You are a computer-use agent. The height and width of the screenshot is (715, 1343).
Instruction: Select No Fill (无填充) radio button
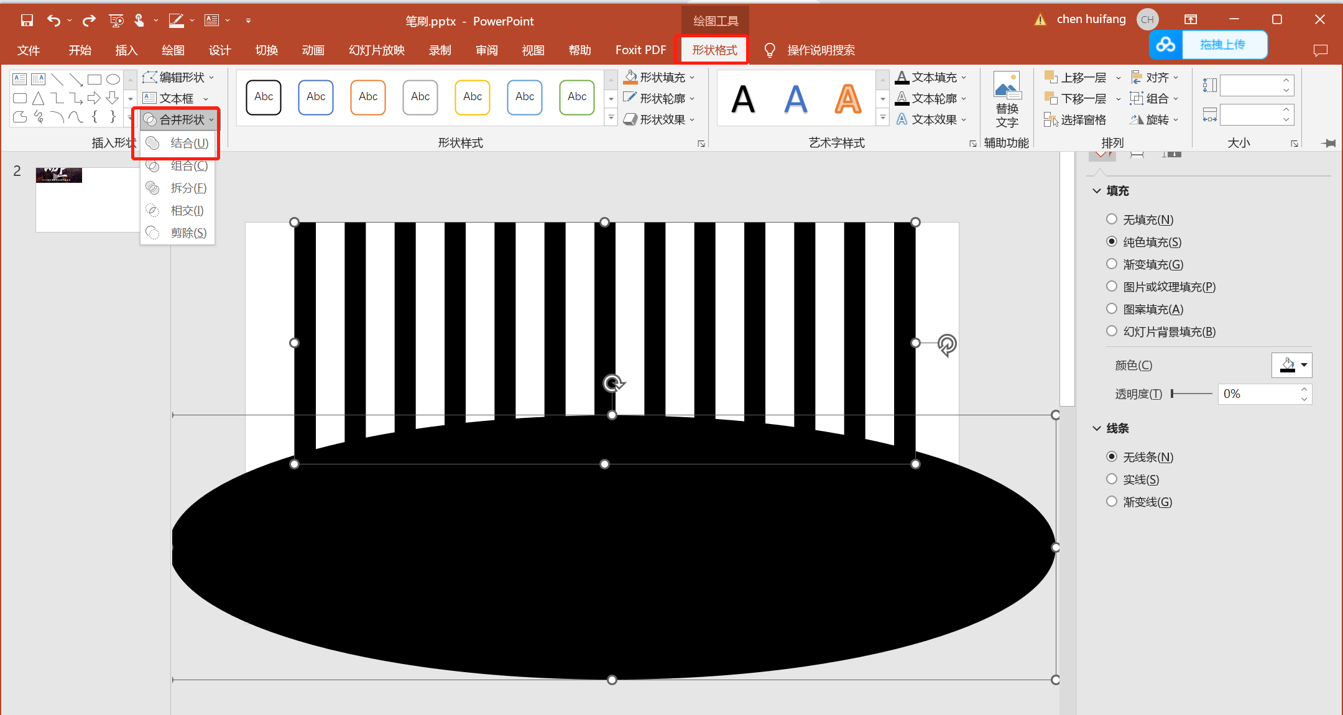pyautogui.click(x=1112, y=219)
